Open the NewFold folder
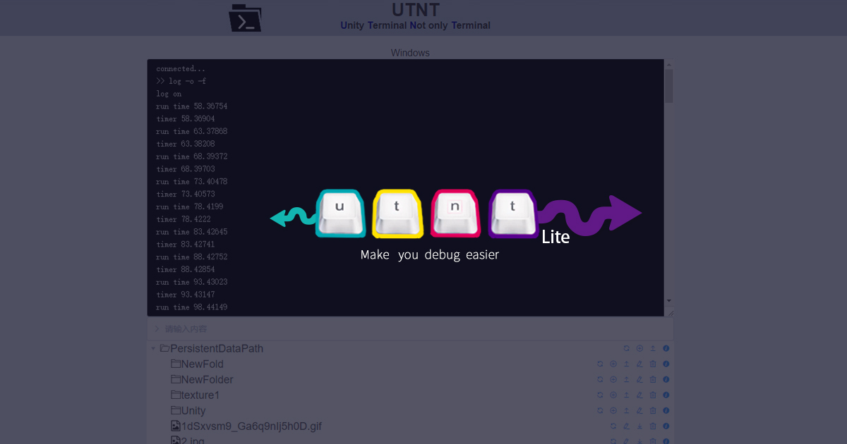847x444 pixels. point(197,364)
